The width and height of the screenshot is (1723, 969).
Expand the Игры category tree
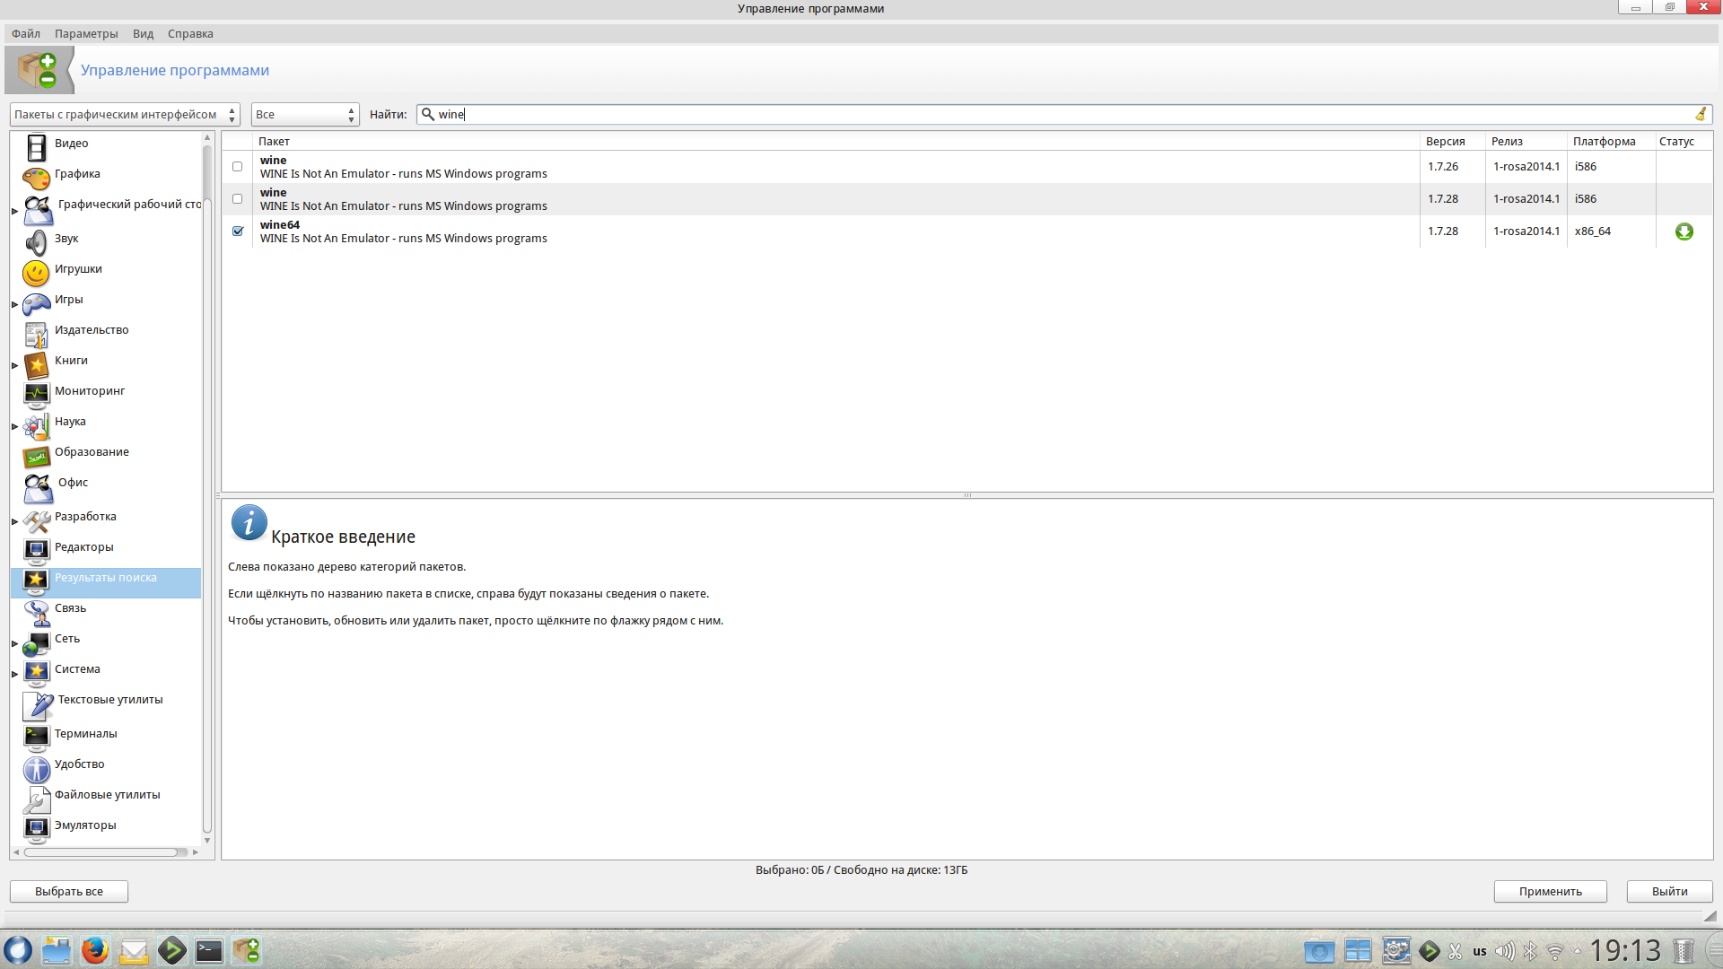point(15,305)
